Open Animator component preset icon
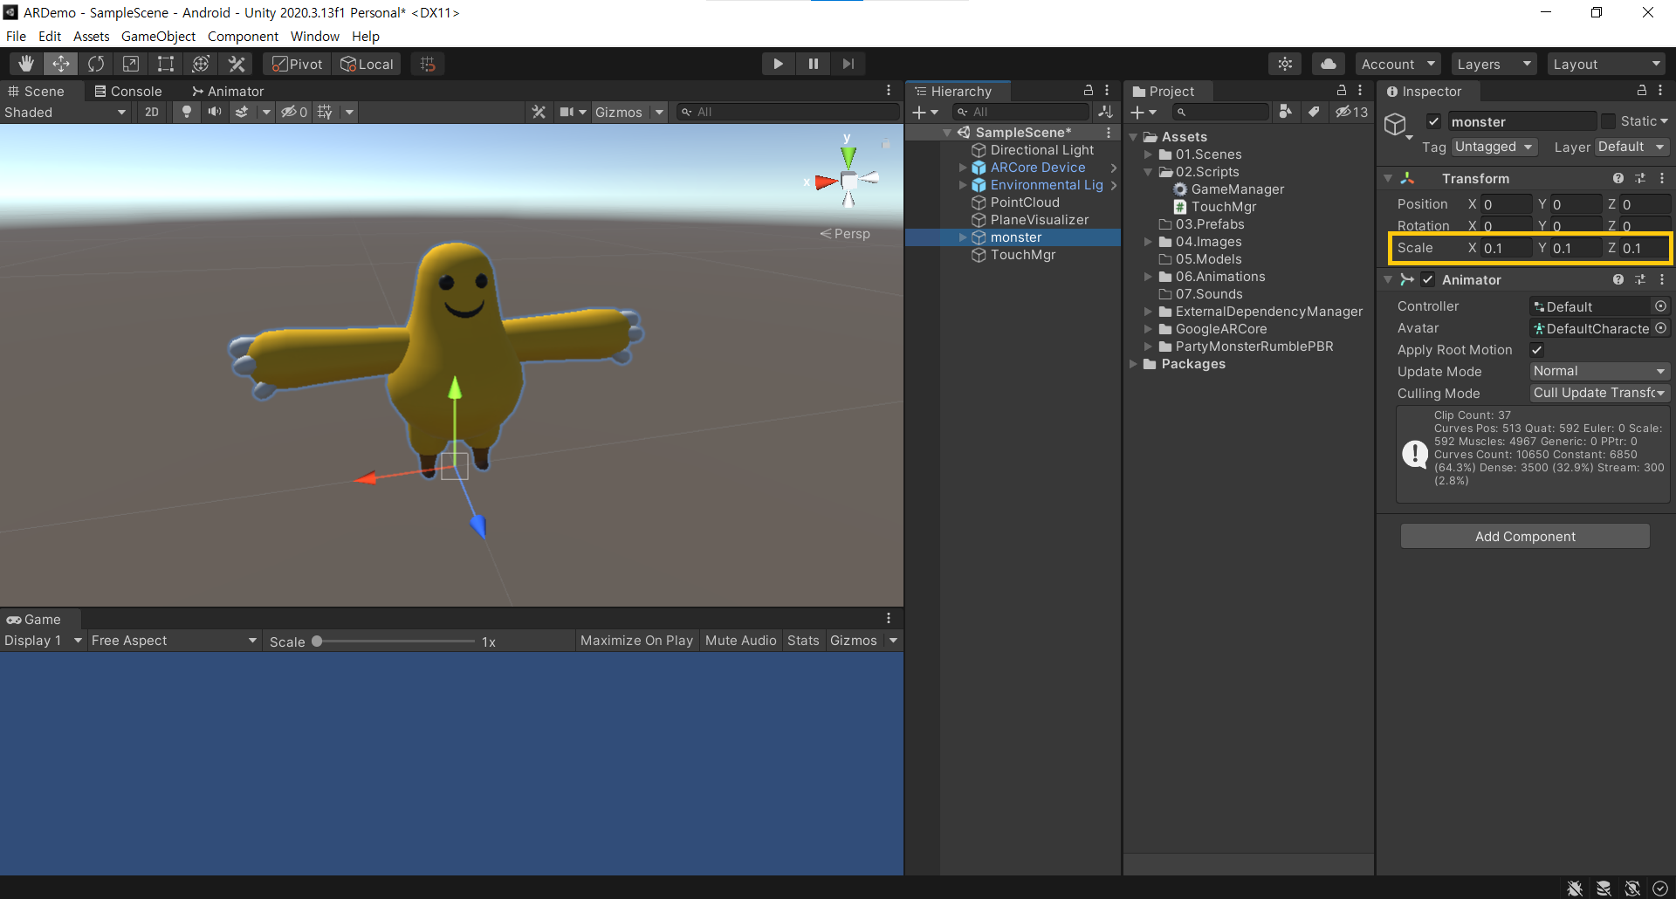Image resolution: width=1676 pixels, height=899 pixels. pyautogui.click(x=1640, y=279)
